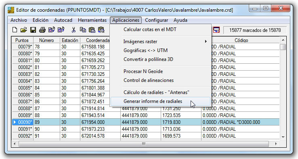Viewport: 298px width, 159px height.
Task: Select Cálculo de radiales - "Antenas"
Action: [x=161, y=92]
